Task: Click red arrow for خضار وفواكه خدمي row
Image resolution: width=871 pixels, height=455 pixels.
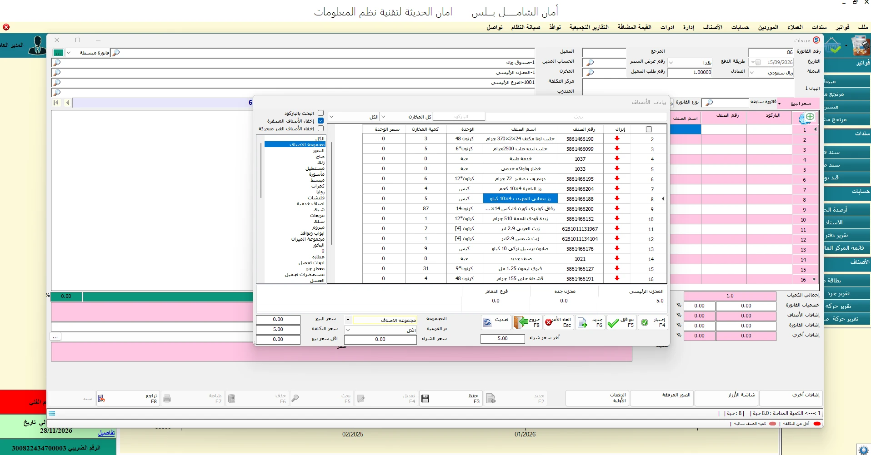Action: (617, 168)
